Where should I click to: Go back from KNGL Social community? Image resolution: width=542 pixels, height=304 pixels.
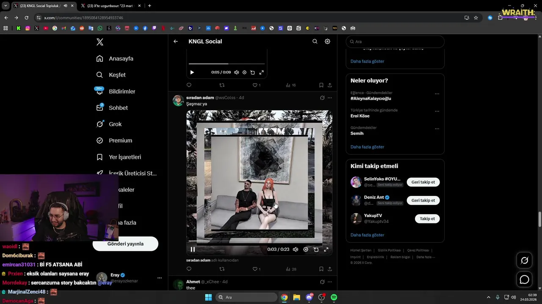(x=176, y=41)
